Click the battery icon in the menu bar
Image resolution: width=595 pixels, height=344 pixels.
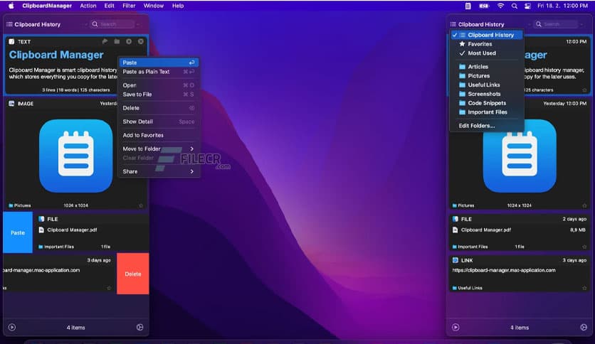[x=484, y=6]
